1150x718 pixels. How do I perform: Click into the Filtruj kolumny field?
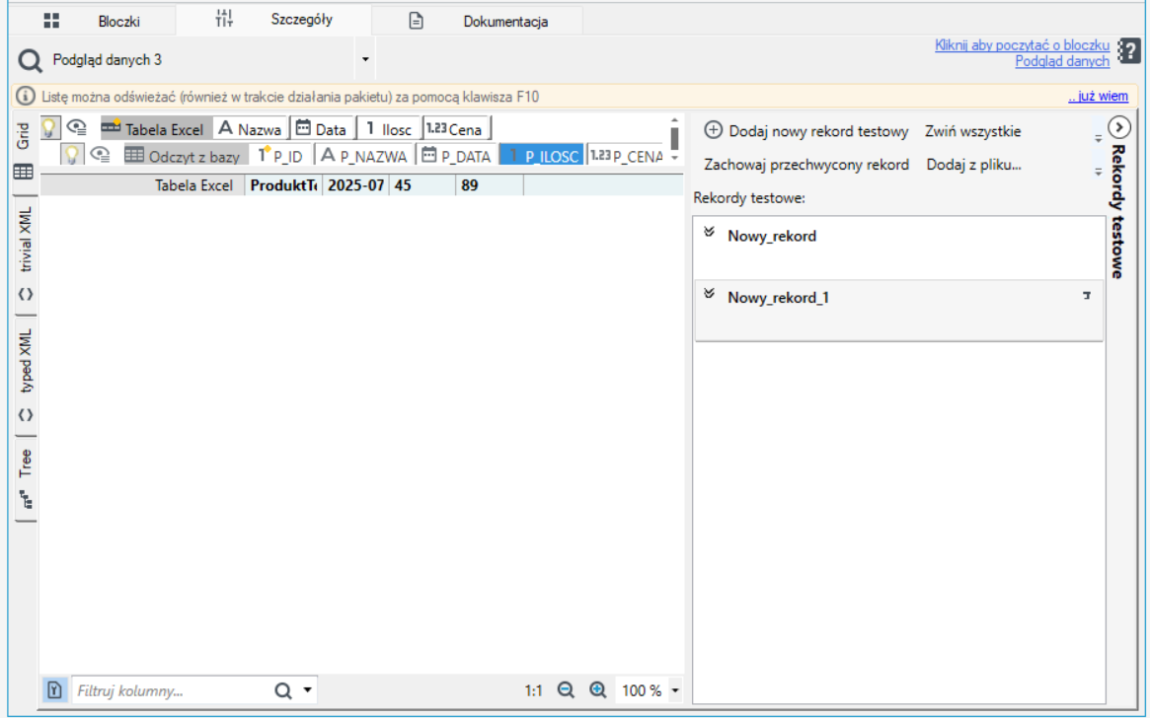coord(172,690)
